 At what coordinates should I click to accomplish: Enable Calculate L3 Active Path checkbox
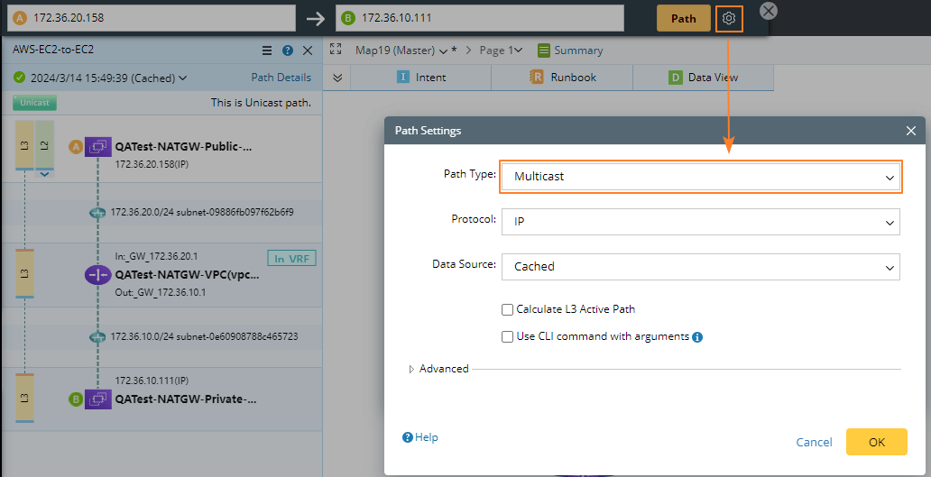(507, 309)
